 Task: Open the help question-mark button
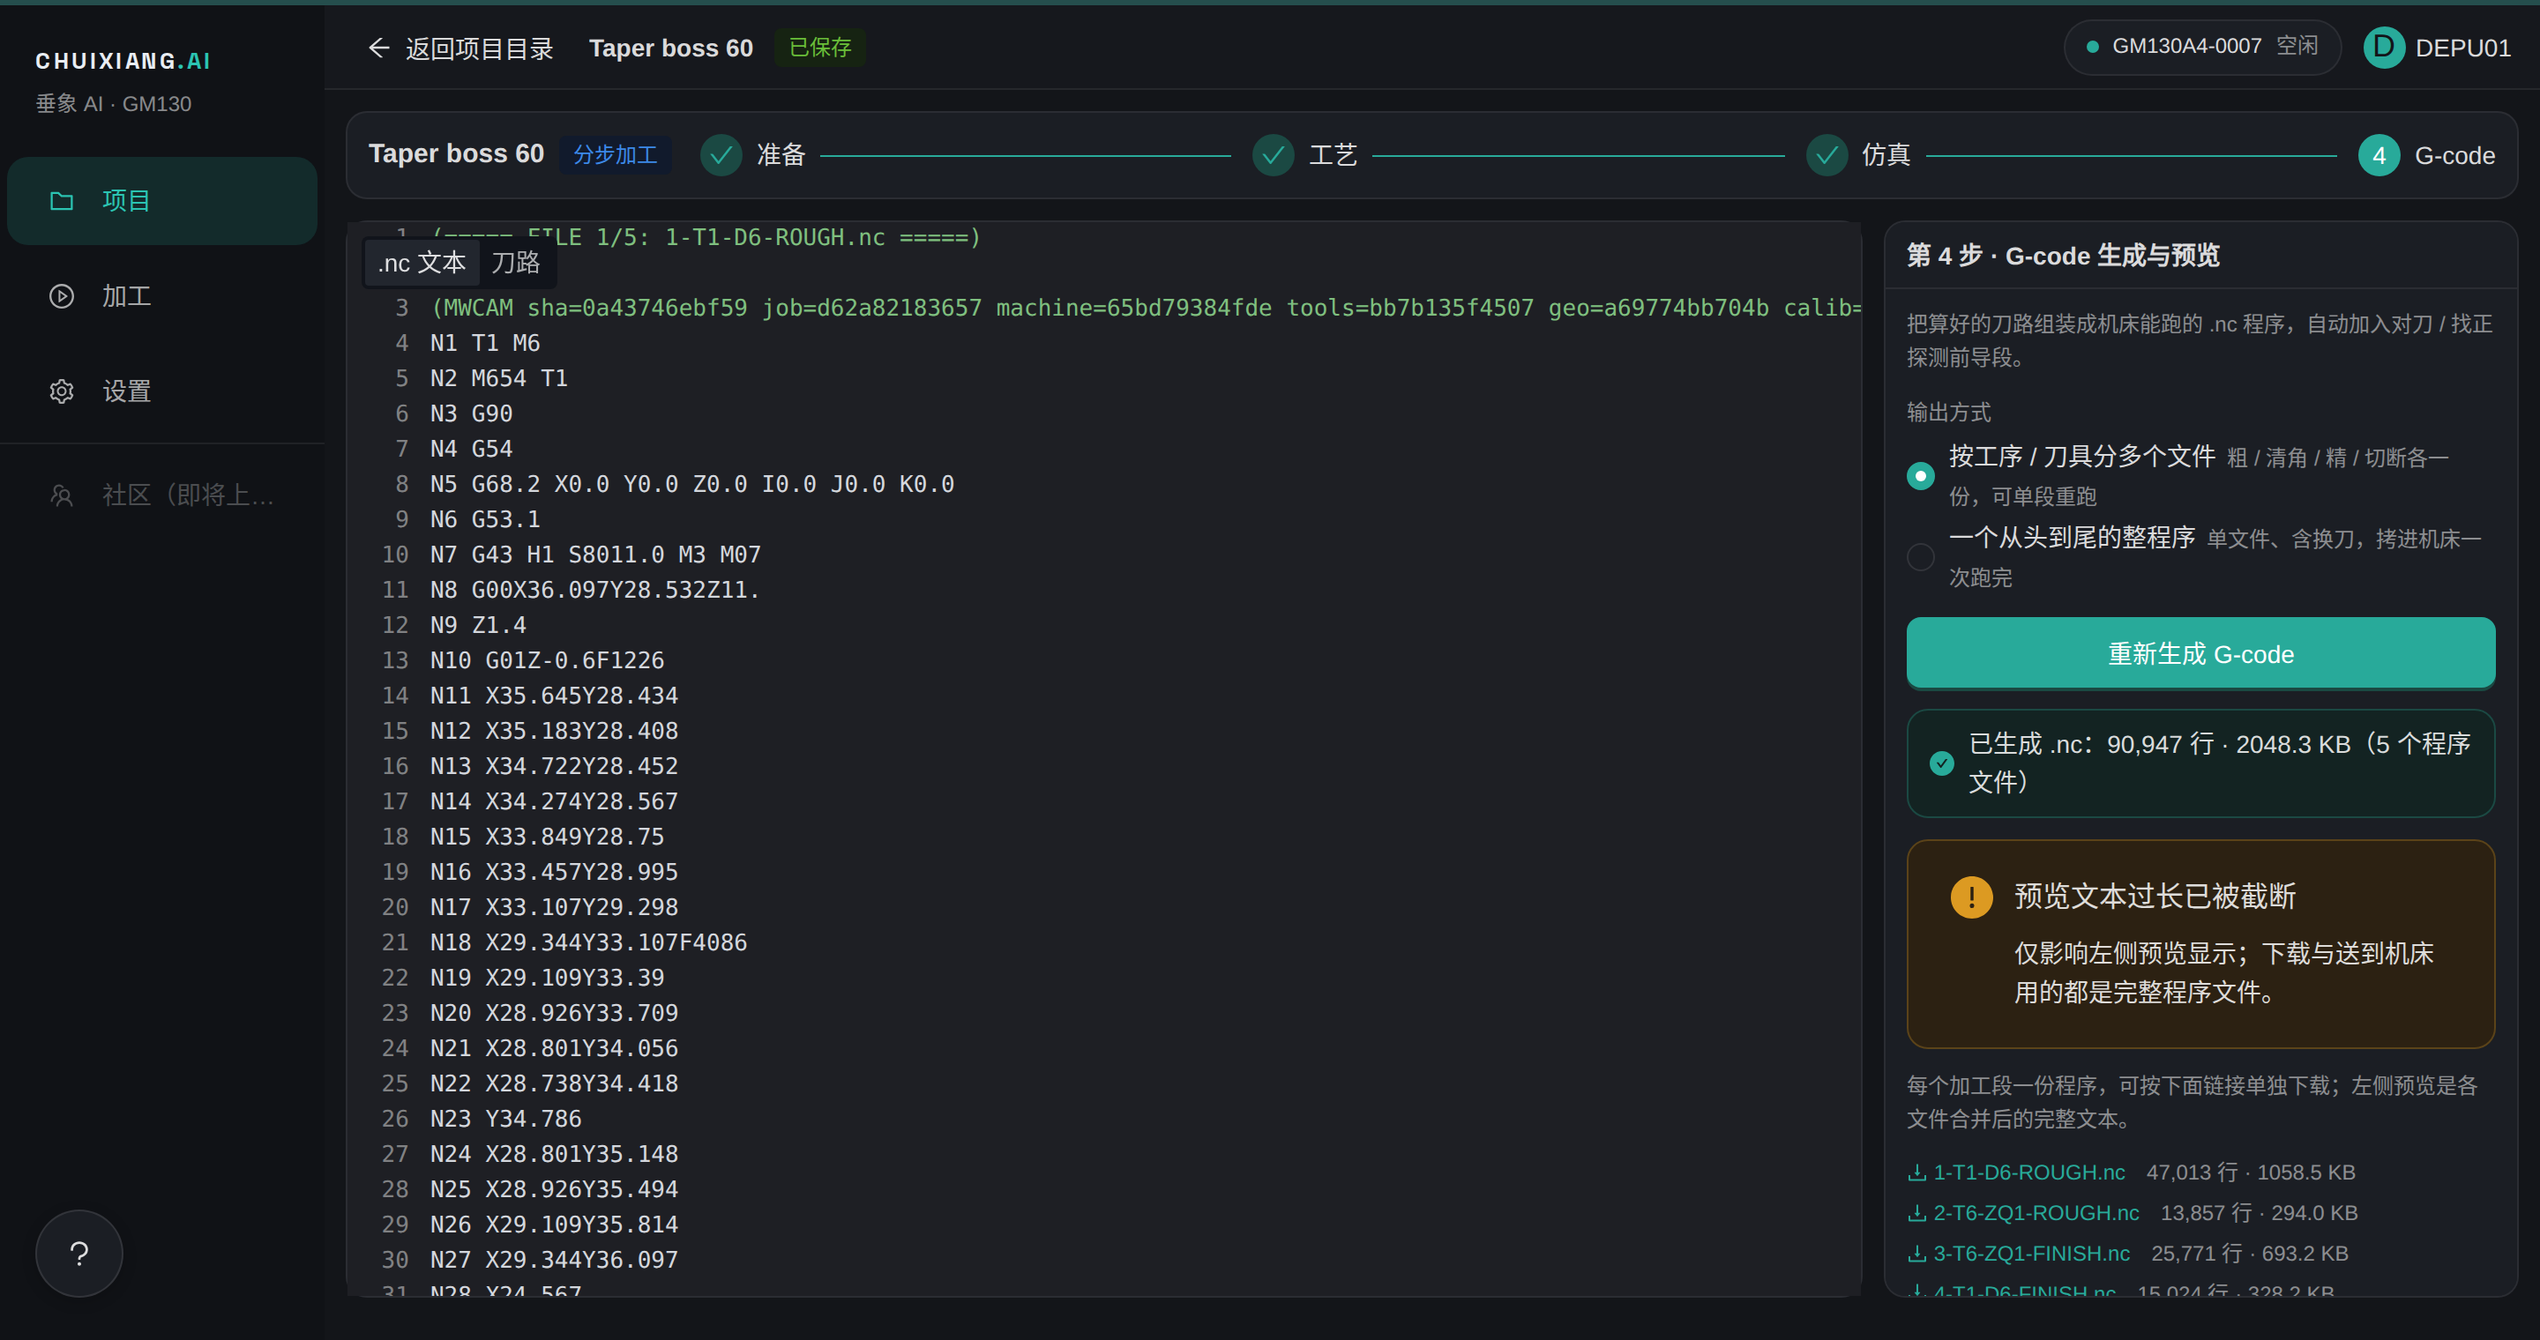(78, 1253)
